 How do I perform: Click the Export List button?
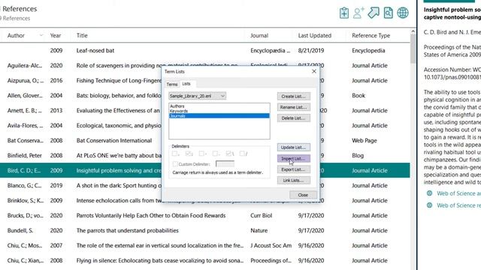point(294,169)
